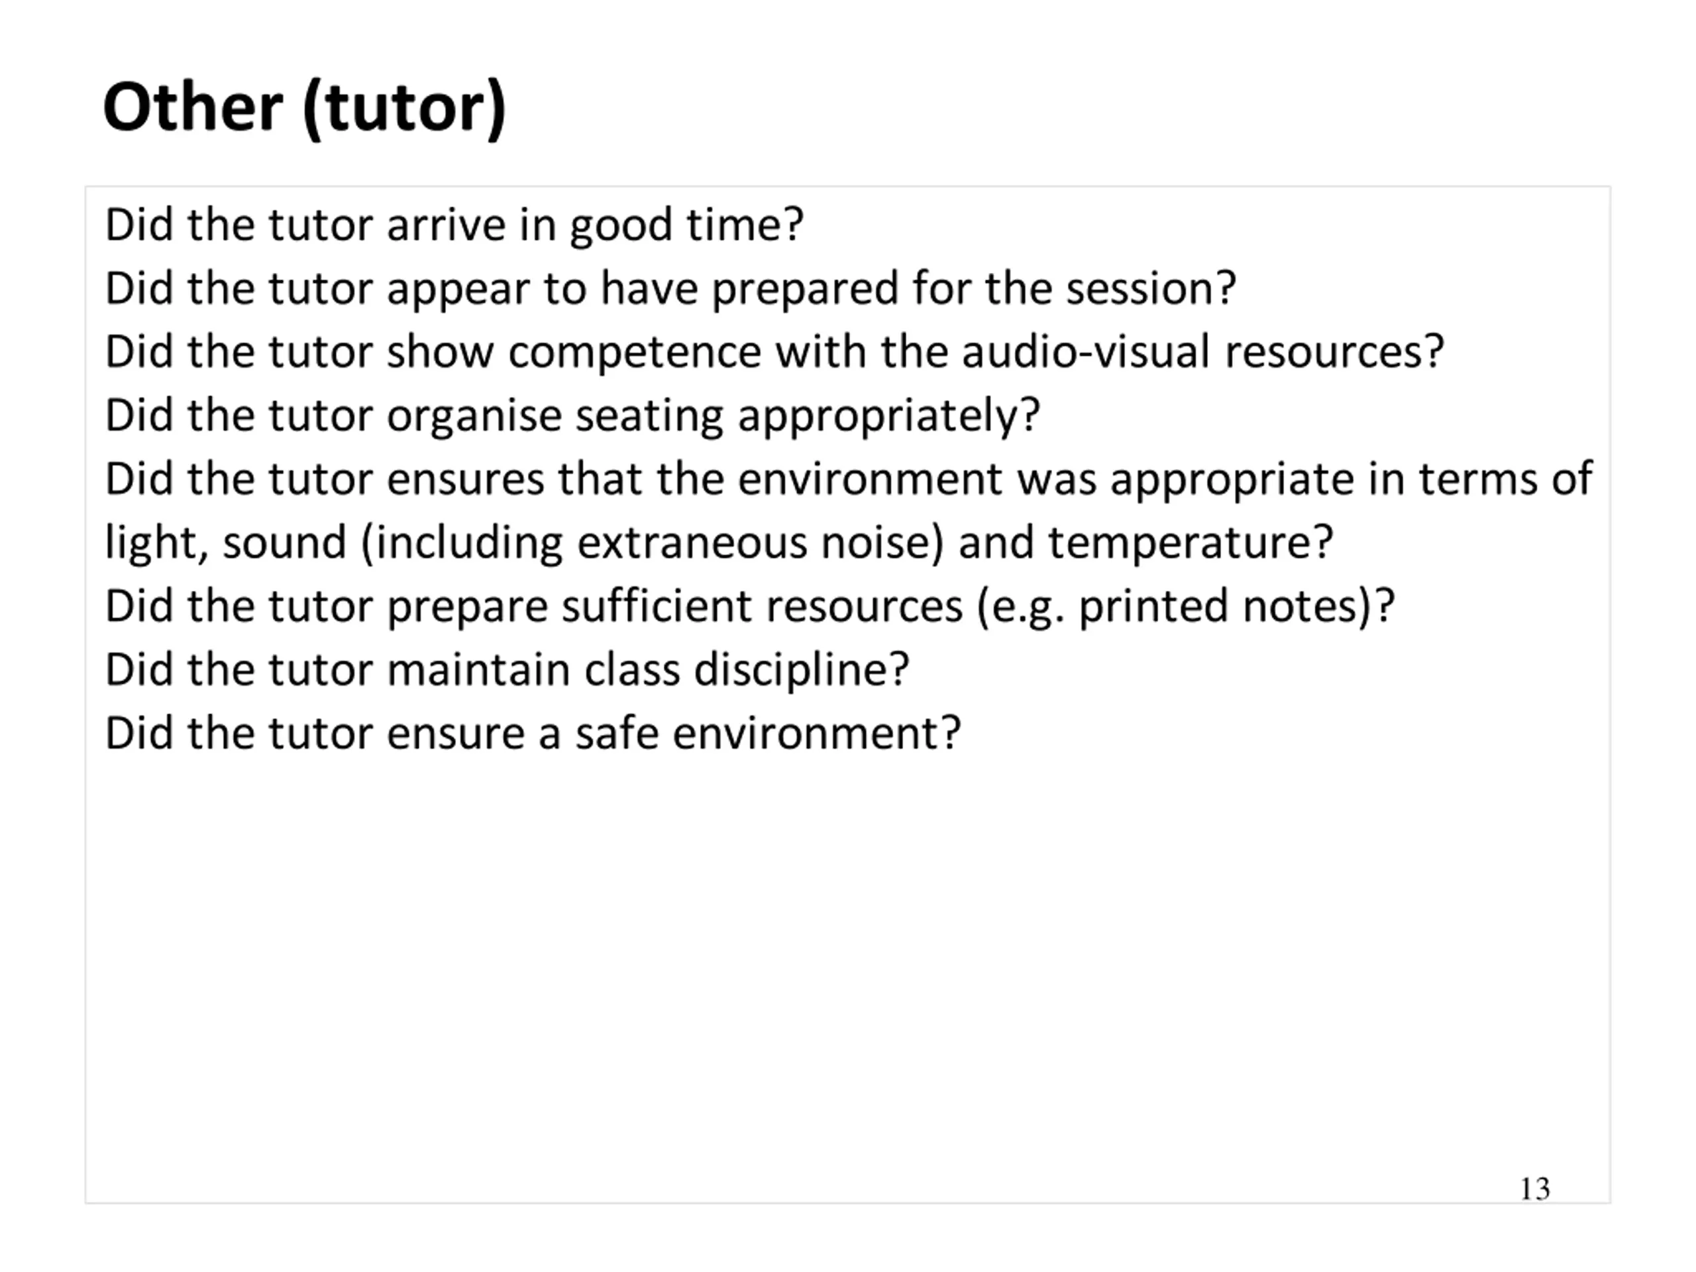This screenshot has width=1696, height=1272.
Task: Click the slide title "Other (tutor)"
Action: (304, 108)
